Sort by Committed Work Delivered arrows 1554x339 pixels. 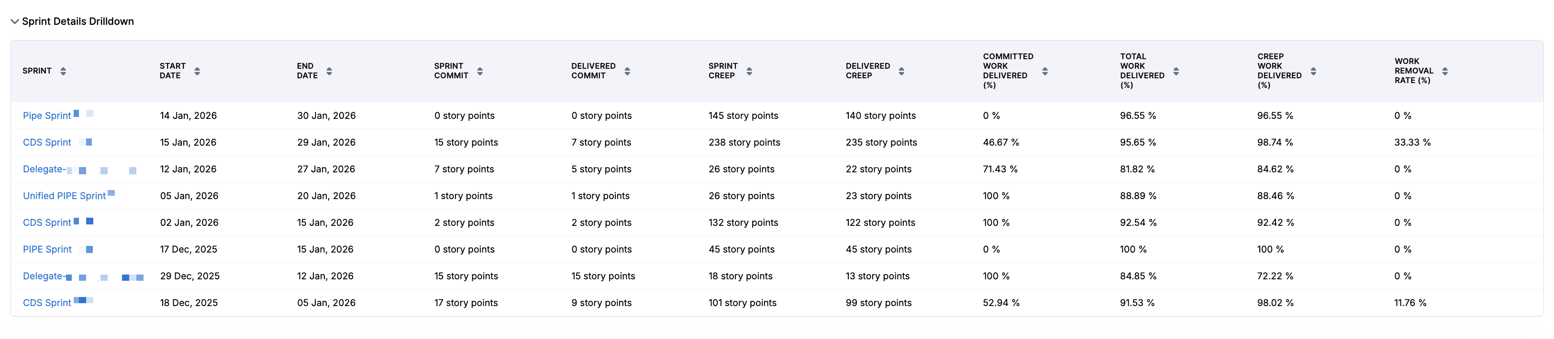click(1045, 71)
